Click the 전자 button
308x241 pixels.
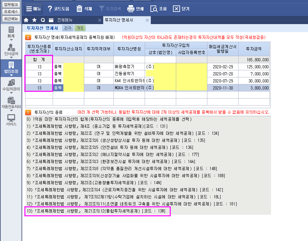(x=68, y=28)
